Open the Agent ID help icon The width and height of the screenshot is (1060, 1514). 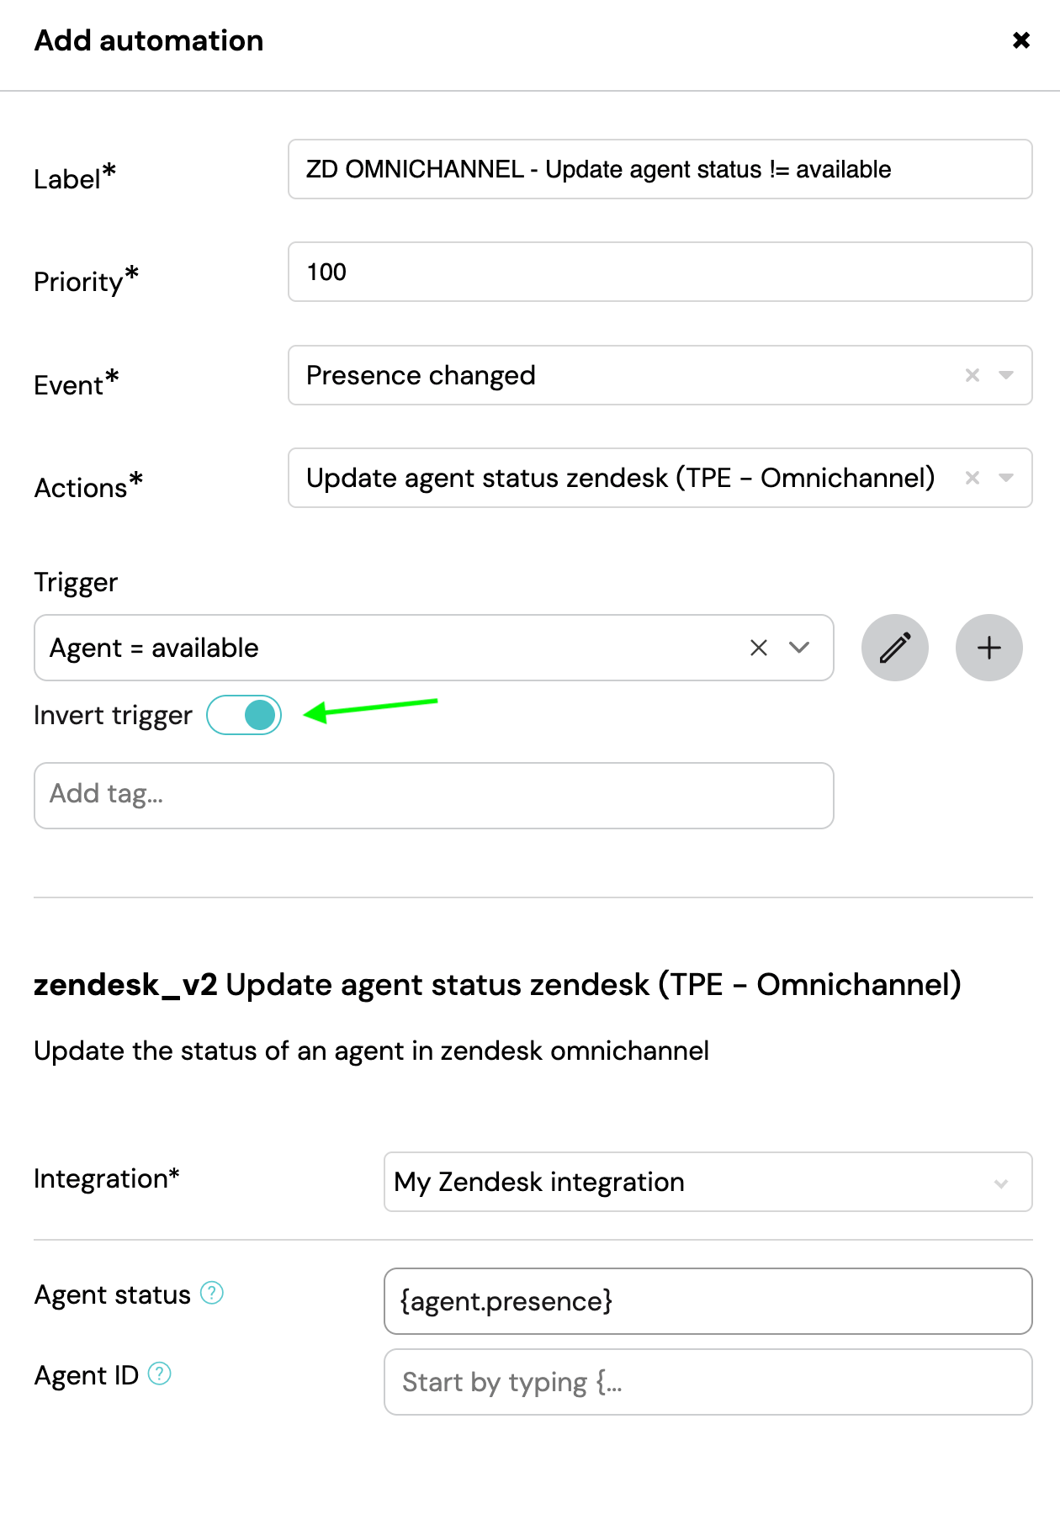[x=160, y=1374]
